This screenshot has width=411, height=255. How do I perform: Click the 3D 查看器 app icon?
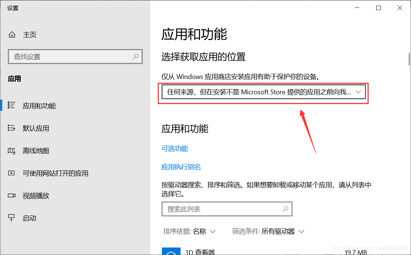pyautogui.click(x=171, y=251)
